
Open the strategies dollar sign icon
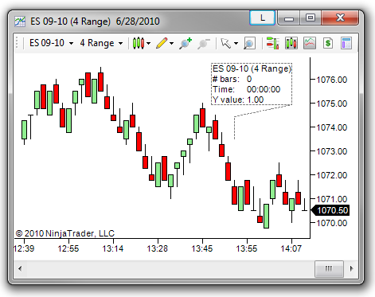tap(328, 43)
